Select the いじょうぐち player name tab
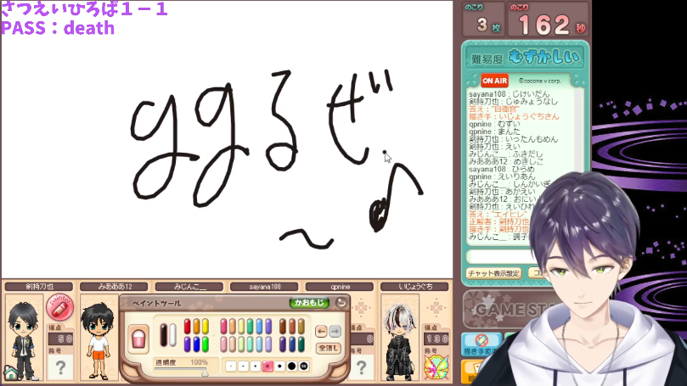This screenshot has width=687, height=386. pyautogui.click(x=415, y=287)
